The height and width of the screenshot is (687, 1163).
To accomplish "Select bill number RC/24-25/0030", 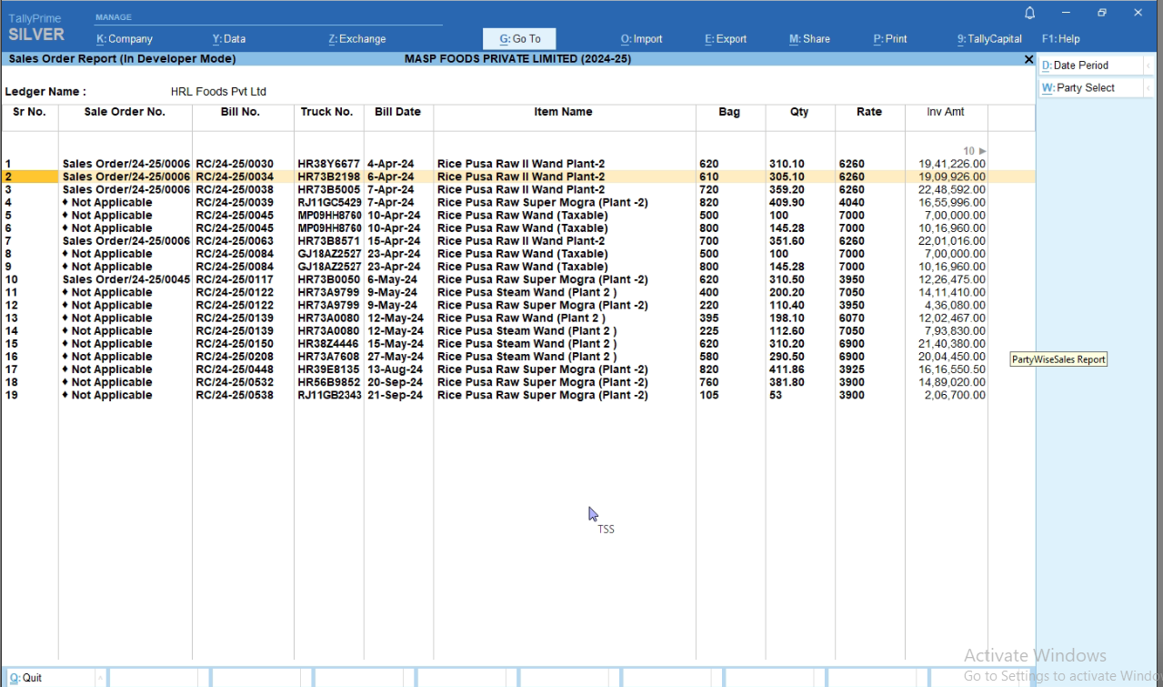I will (x=235, y=164).
